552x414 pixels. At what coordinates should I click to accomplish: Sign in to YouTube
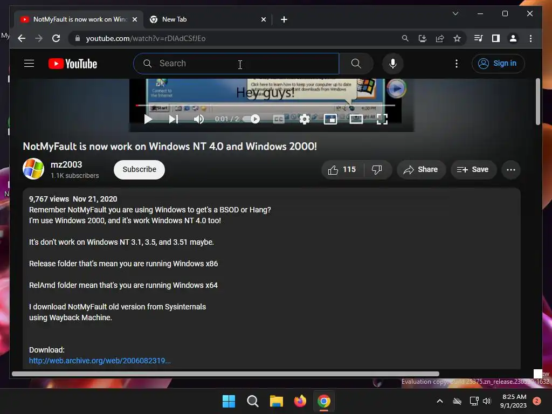click(498, 64)
